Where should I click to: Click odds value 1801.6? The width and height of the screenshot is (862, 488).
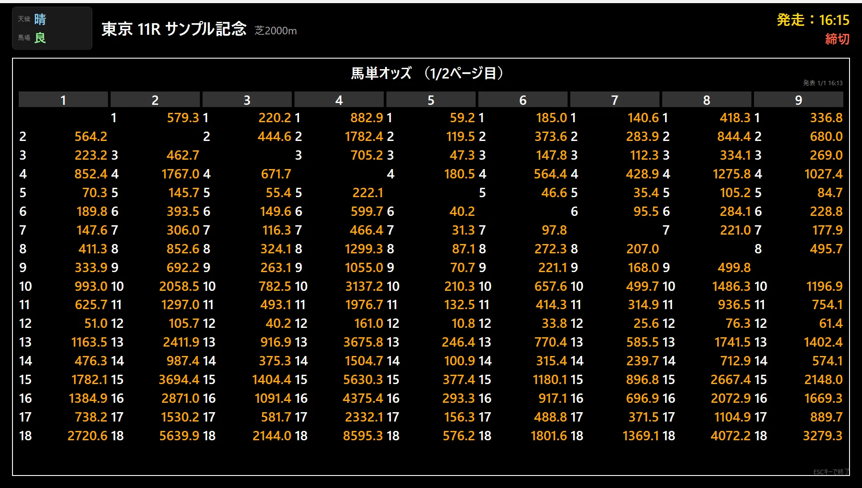pos(549,436)
